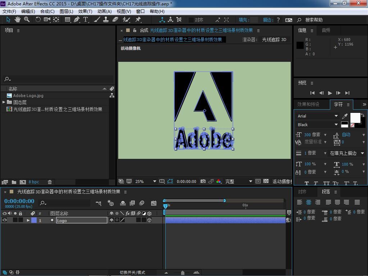368x276 pixels.
Task: Expand the Logo layer properties
Action: tap(28, 220)
